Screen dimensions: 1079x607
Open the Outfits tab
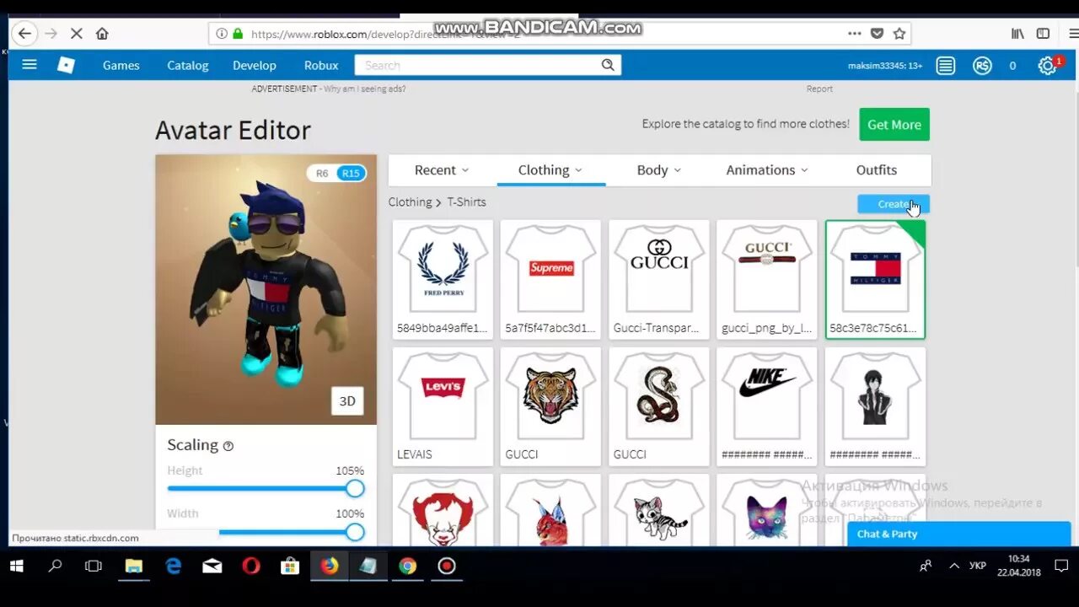point(877,169)
